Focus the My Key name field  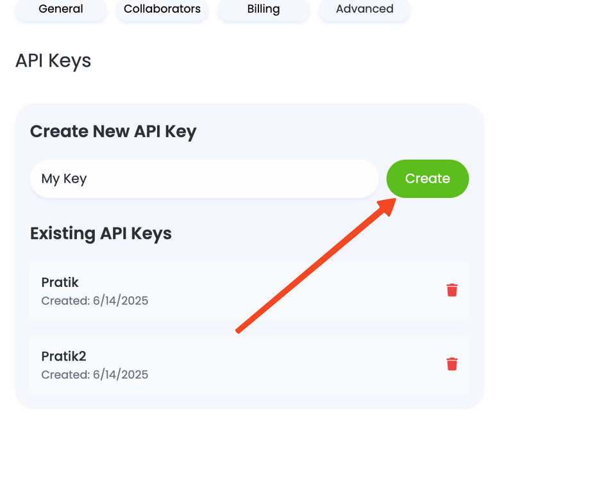204,179
